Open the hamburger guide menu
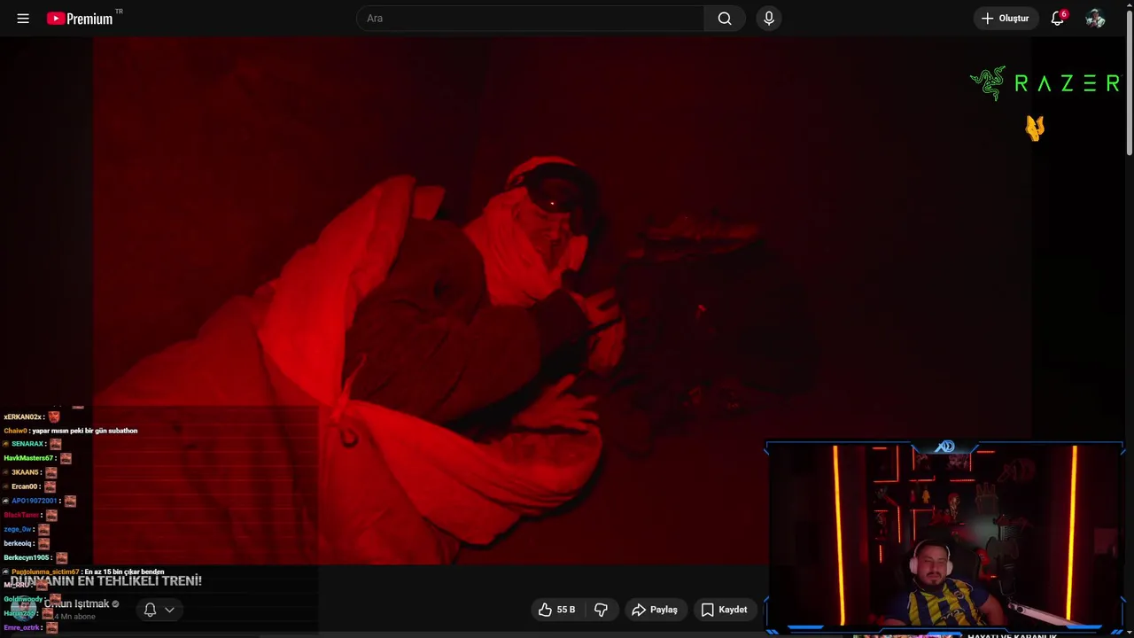The image size is (1134, 638). tap(23, 18)
